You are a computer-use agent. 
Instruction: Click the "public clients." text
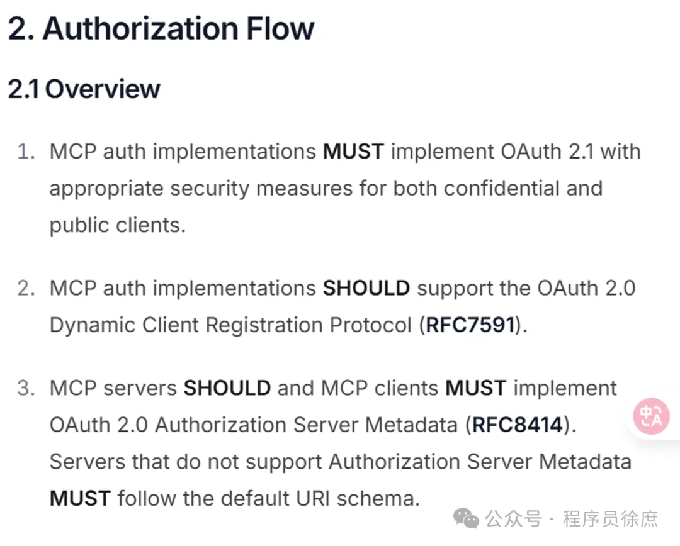click(x=118, y=225)
